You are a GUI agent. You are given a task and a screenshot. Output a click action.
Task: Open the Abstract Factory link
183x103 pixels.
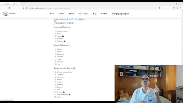point(62,31)
